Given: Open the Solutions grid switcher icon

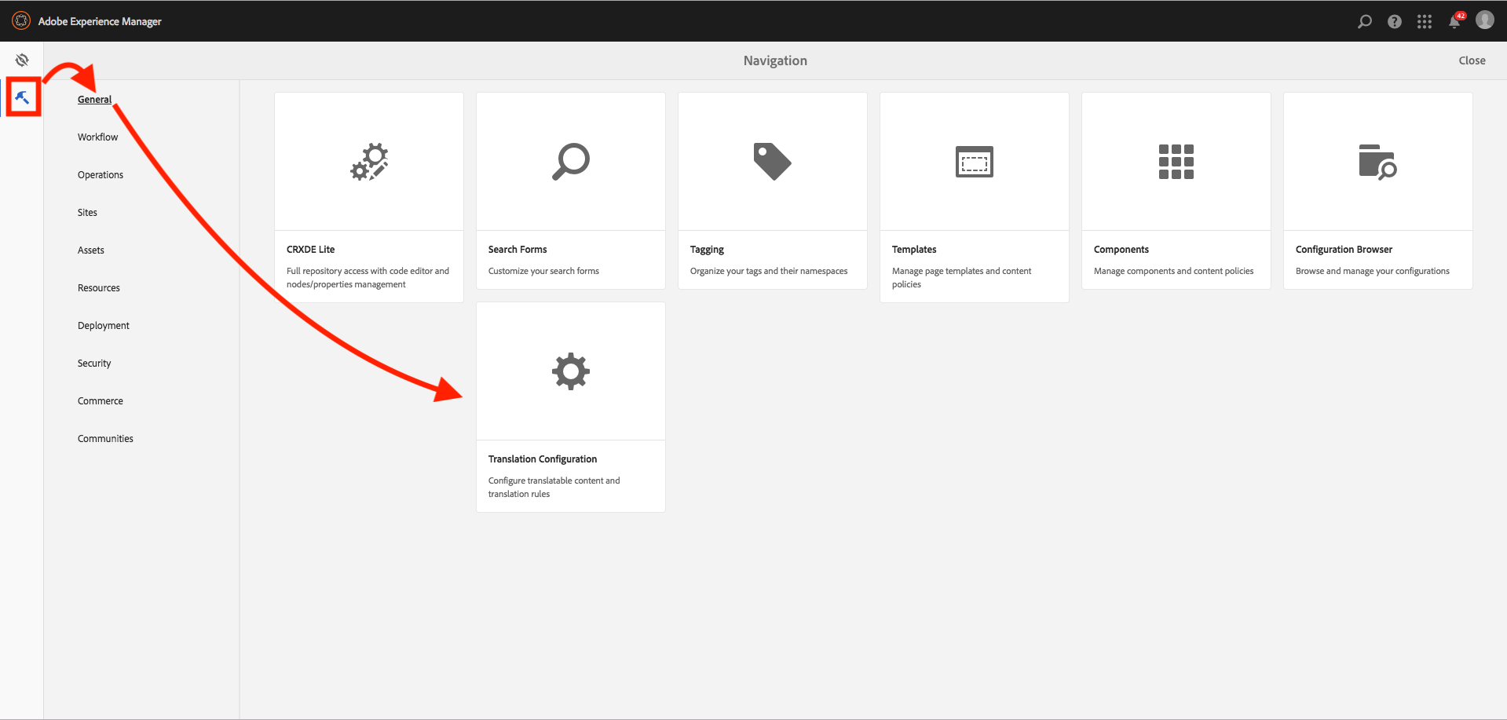Looking at the screenshot, I should [x=1425, y=21].
